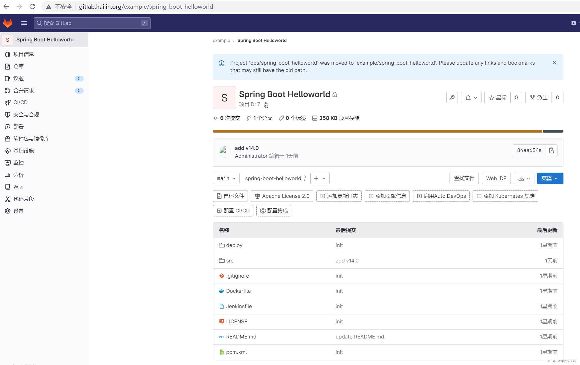The width and height of the screenshot is (580, 365).
Task: Dismiss the project moved notification
Action: pos(554,63)
